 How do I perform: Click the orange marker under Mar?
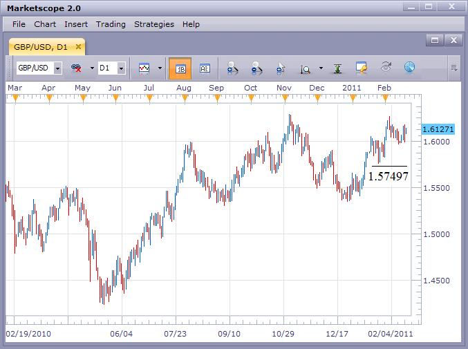15,97
